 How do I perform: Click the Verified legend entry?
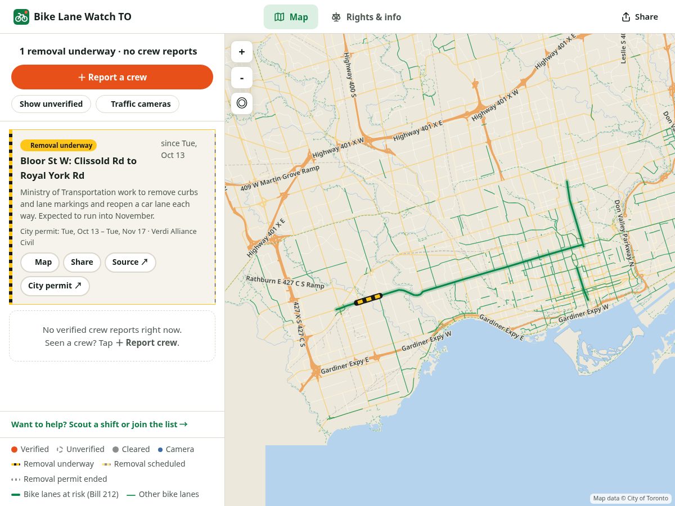(x=30, y=449)
